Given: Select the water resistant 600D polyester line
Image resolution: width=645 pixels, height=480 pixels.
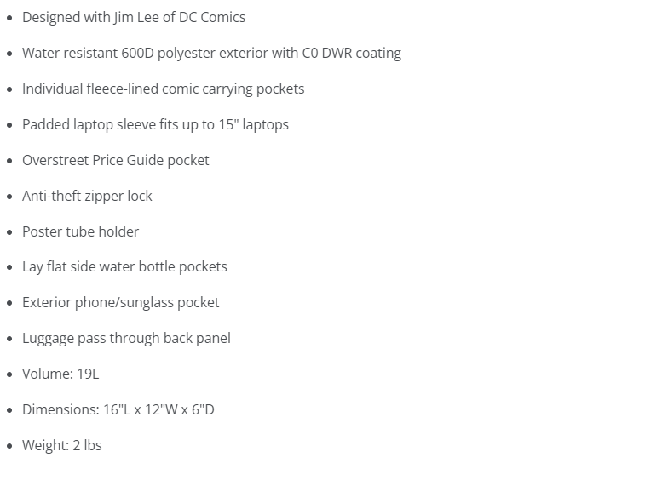Looking at the screenshot, I should pos(211,53).
